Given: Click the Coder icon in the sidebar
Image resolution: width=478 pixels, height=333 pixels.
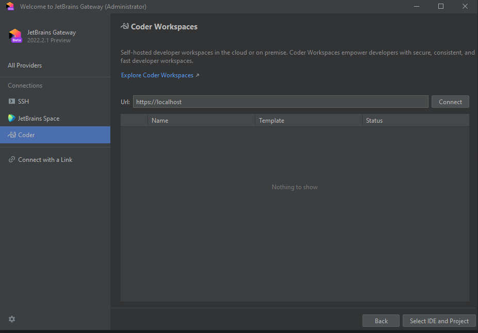Looking at the screenshot, I should [11, 135].
